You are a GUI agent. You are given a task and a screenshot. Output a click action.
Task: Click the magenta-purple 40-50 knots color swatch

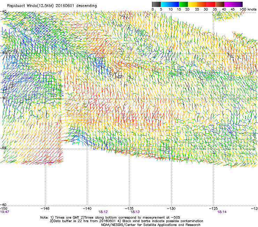click(233, 4)
